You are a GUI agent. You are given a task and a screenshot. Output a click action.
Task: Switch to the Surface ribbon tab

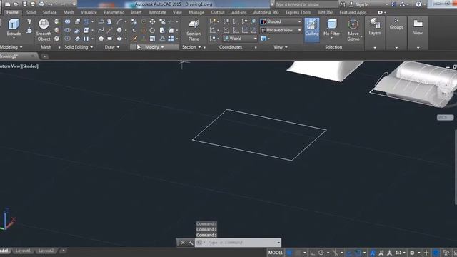49,13
